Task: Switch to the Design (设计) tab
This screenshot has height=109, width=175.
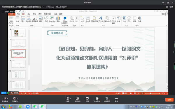Action: [x=29, y=14]
